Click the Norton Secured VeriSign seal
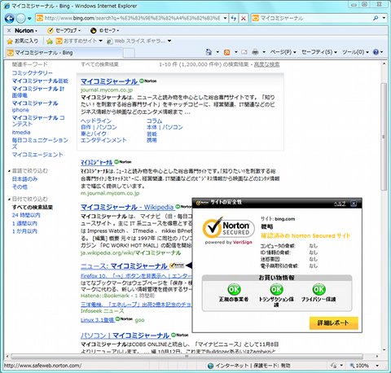 pyautogui.click(x=228, y=230)
